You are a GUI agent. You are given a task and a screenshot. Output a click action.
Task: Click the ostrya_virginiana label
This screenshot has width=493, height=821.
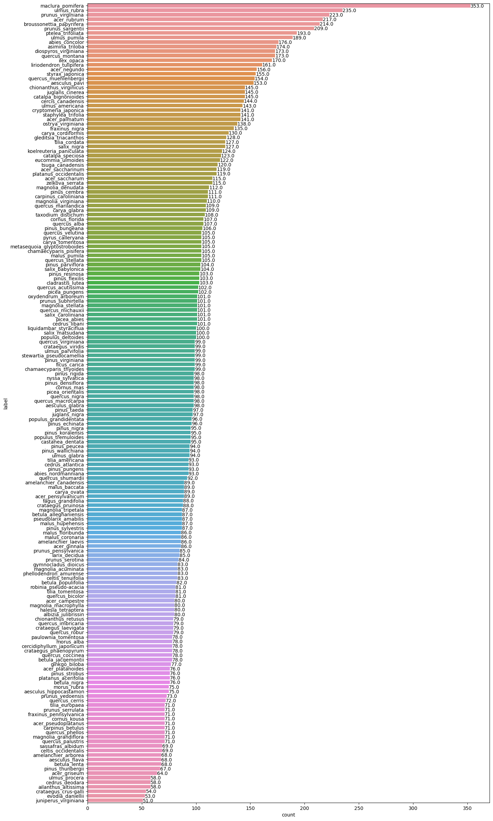[x=63, y=124]
